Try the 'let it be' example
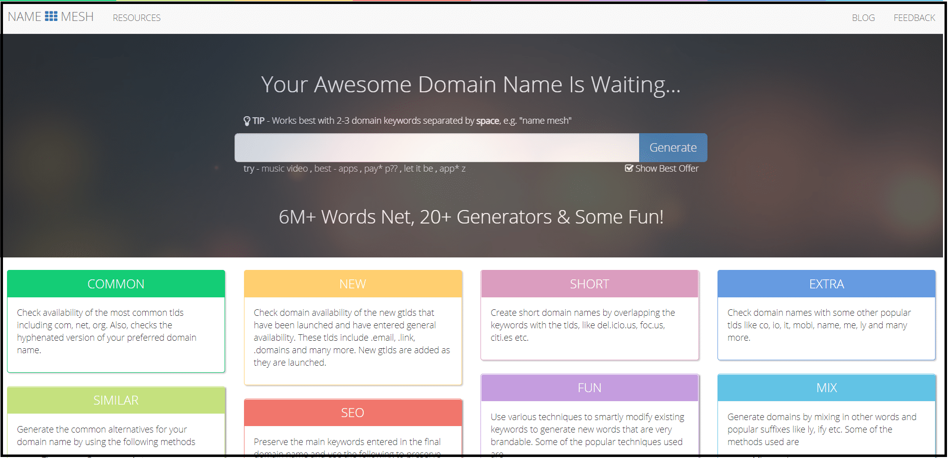 click(x=418, y=169)
